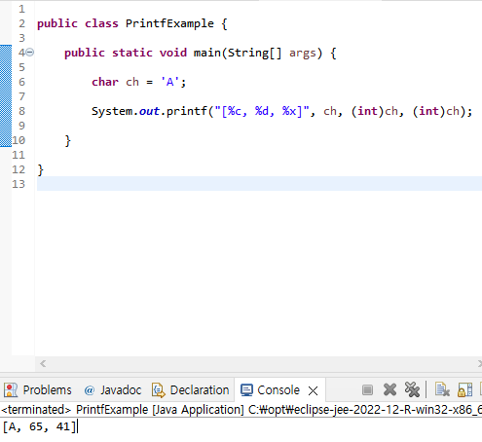Select the Console tab
The width and height of the screenshot is (482, 442).
click(x=278, y=390)
